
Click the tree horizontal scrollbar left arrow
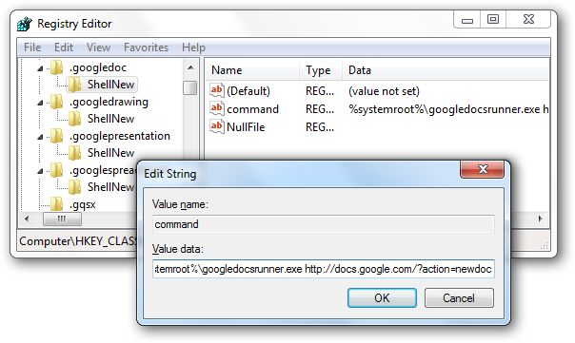pos(27,219)
